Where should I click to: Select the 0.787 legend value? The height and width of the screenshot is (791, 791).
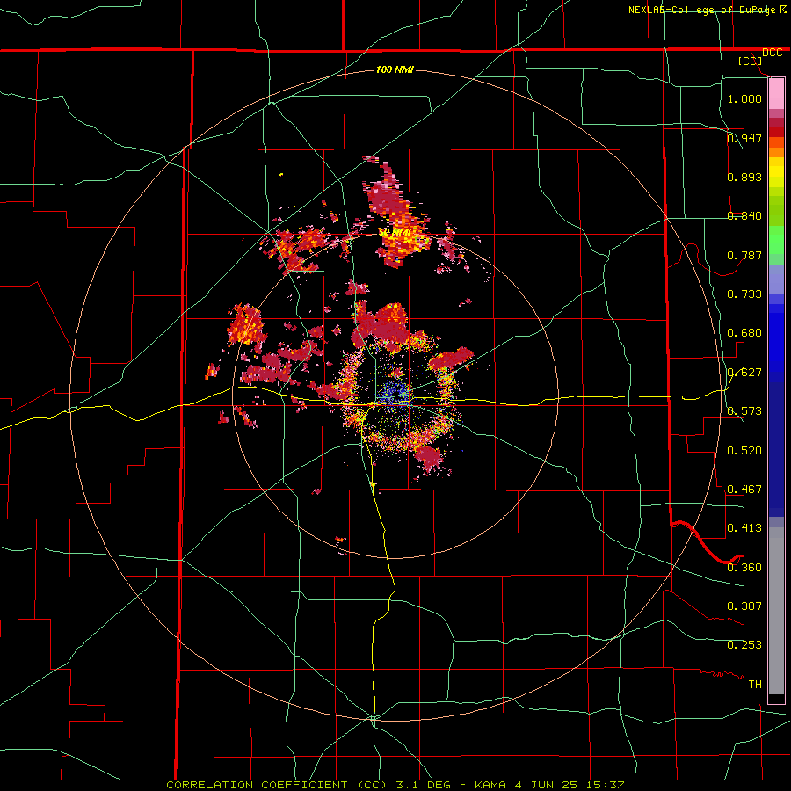point(744,255)
